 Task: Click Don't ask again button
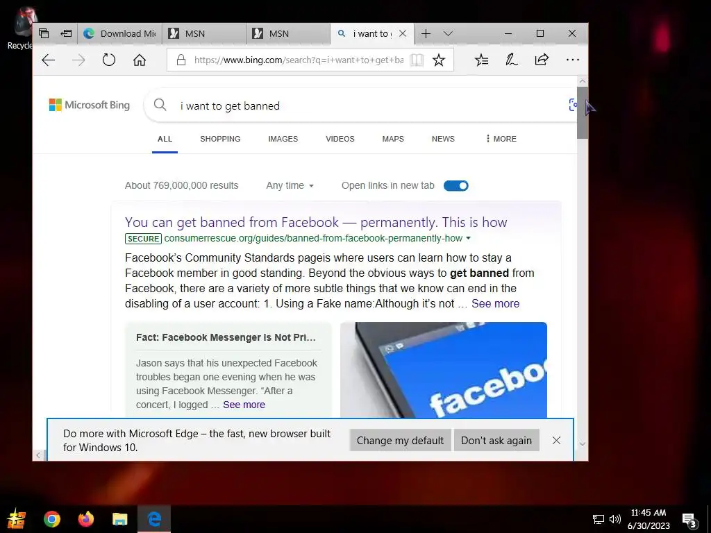pyautogui.click(x=496, y=440)
